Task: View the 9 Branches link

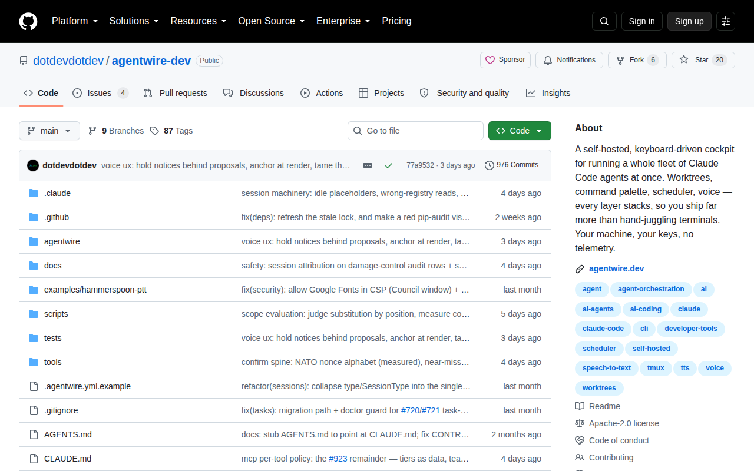Action: tap(116, 131)
